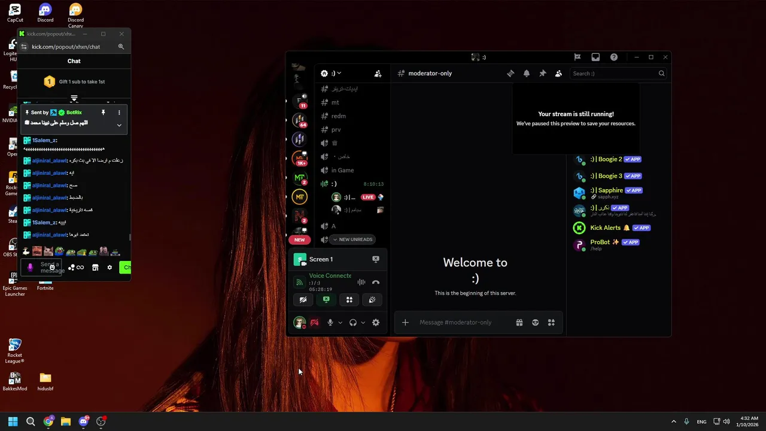
Task: Jump to NEW UNREADS in channel list
Action: [352, 239]
